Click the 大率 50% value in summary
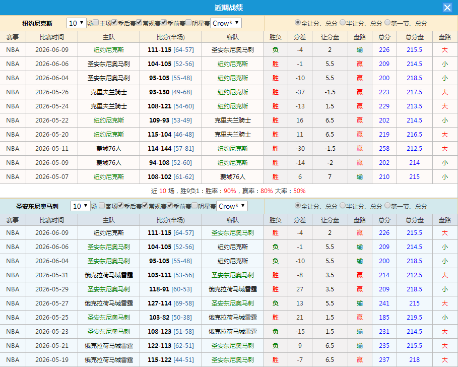458x367 pixels. point(299,191)
